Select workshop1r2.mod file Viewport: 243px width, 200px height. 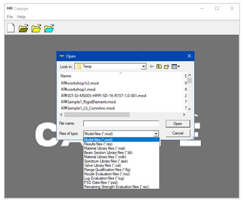point(80,83)
